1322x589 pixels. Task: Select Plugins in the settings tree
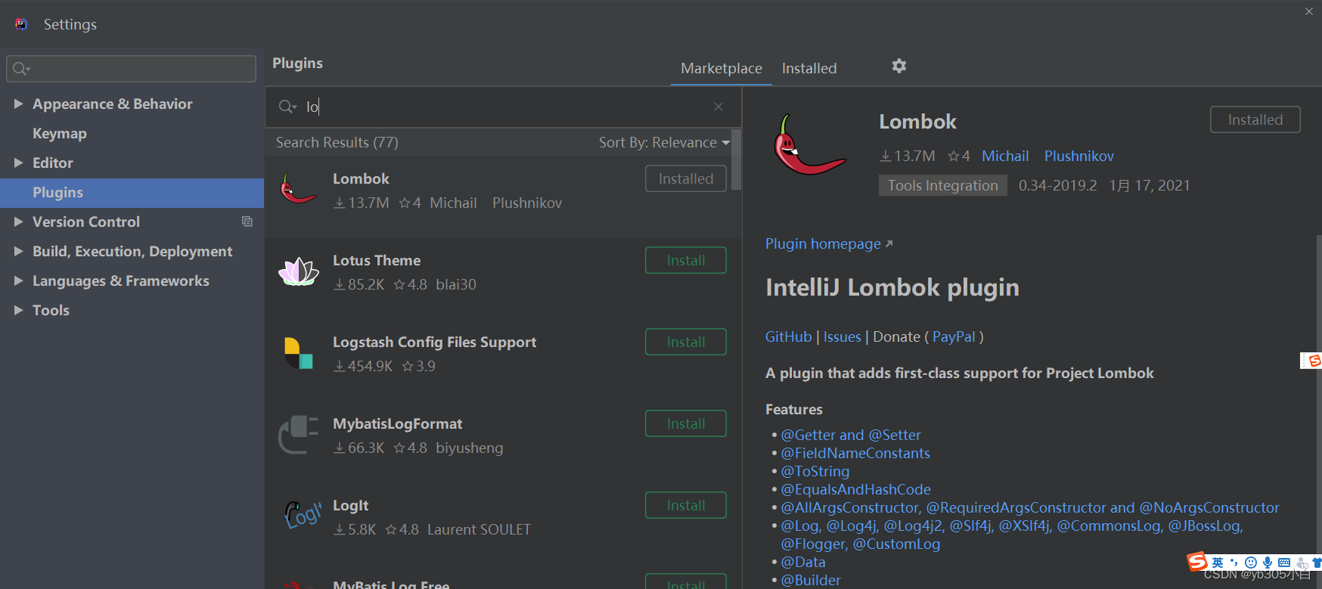tap(132, 193)
